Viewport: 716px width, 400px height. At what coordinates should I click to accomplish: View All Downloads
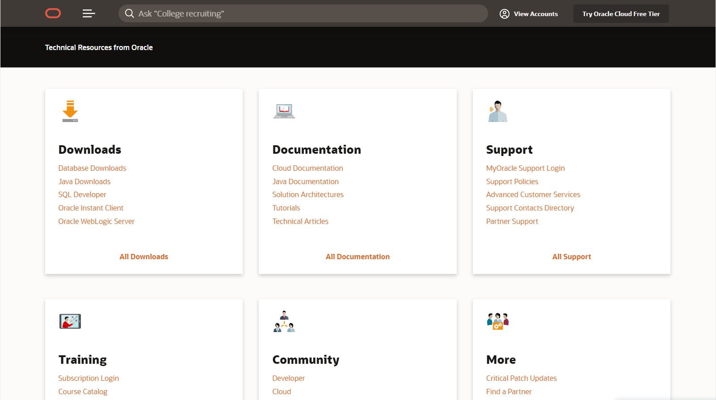pos(144,257)
